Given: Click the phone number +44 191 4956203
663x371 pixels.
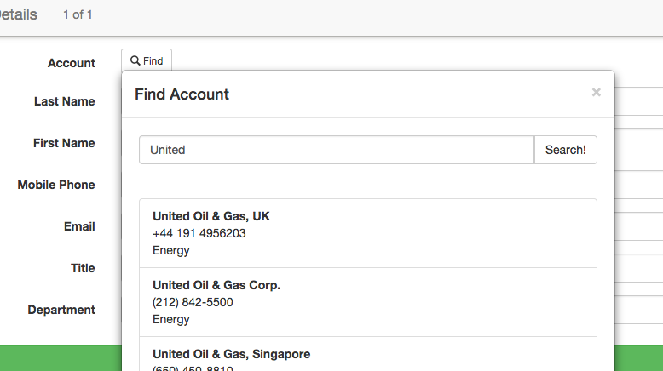Looking at the screenshot, I should coord(199,233).
